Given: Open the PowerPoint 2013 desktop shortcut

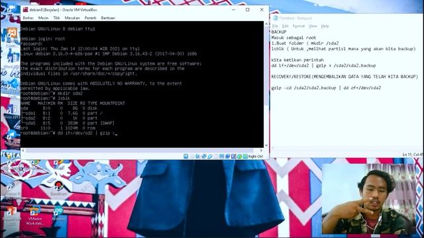Looking at the screenshot, I should point(12,216).
